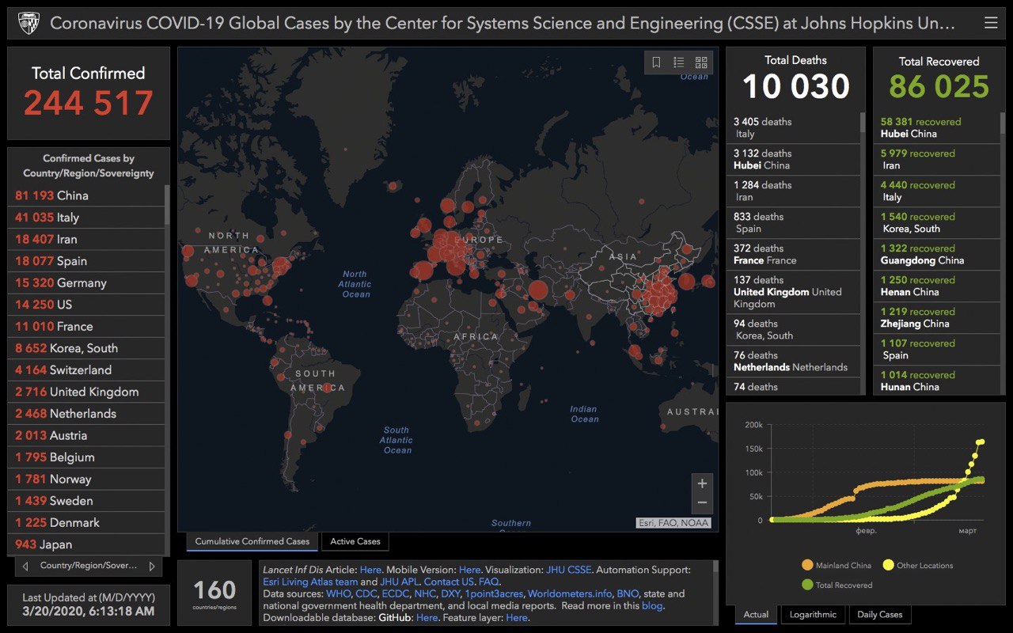Click the Total Recovered list scrollbar
This screenshot has height=633, width=1013.
[1002, 123]
